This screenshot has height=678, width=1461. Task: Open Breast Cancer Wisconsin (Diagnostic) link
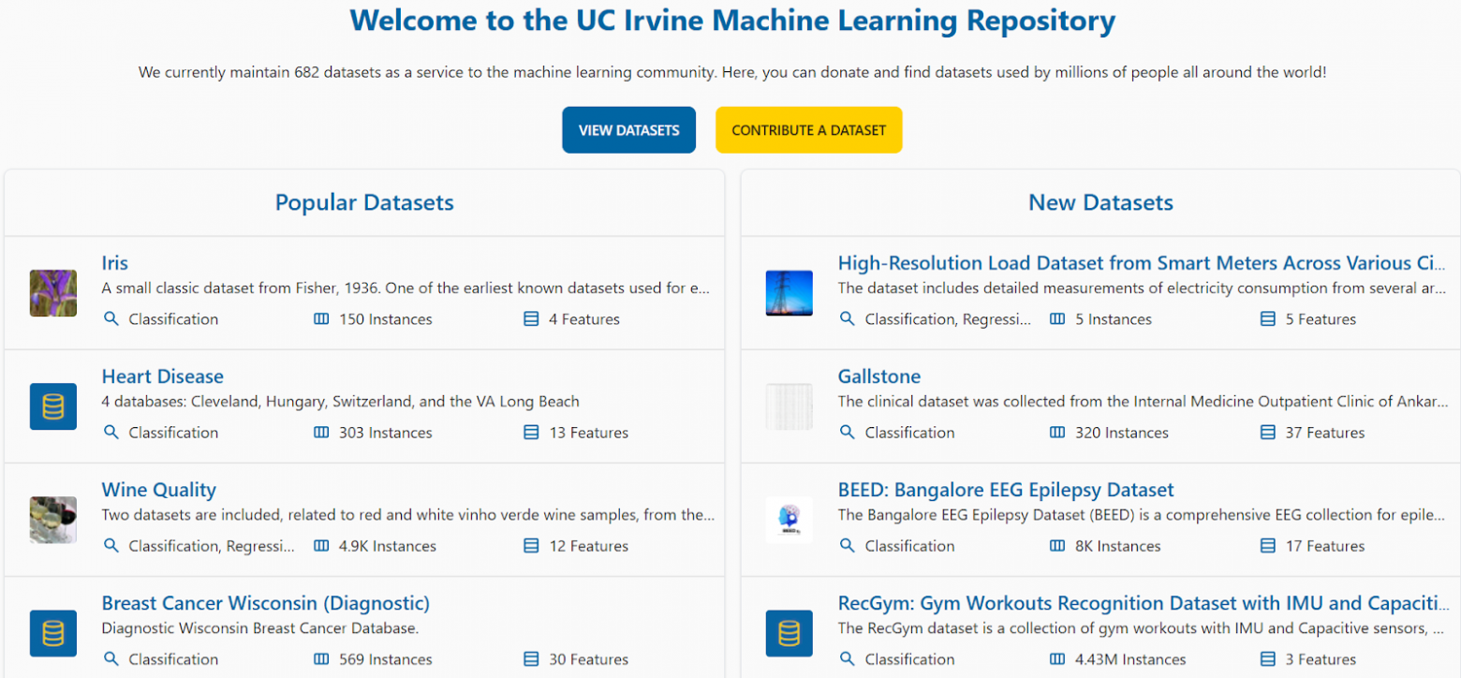point(266,603)
